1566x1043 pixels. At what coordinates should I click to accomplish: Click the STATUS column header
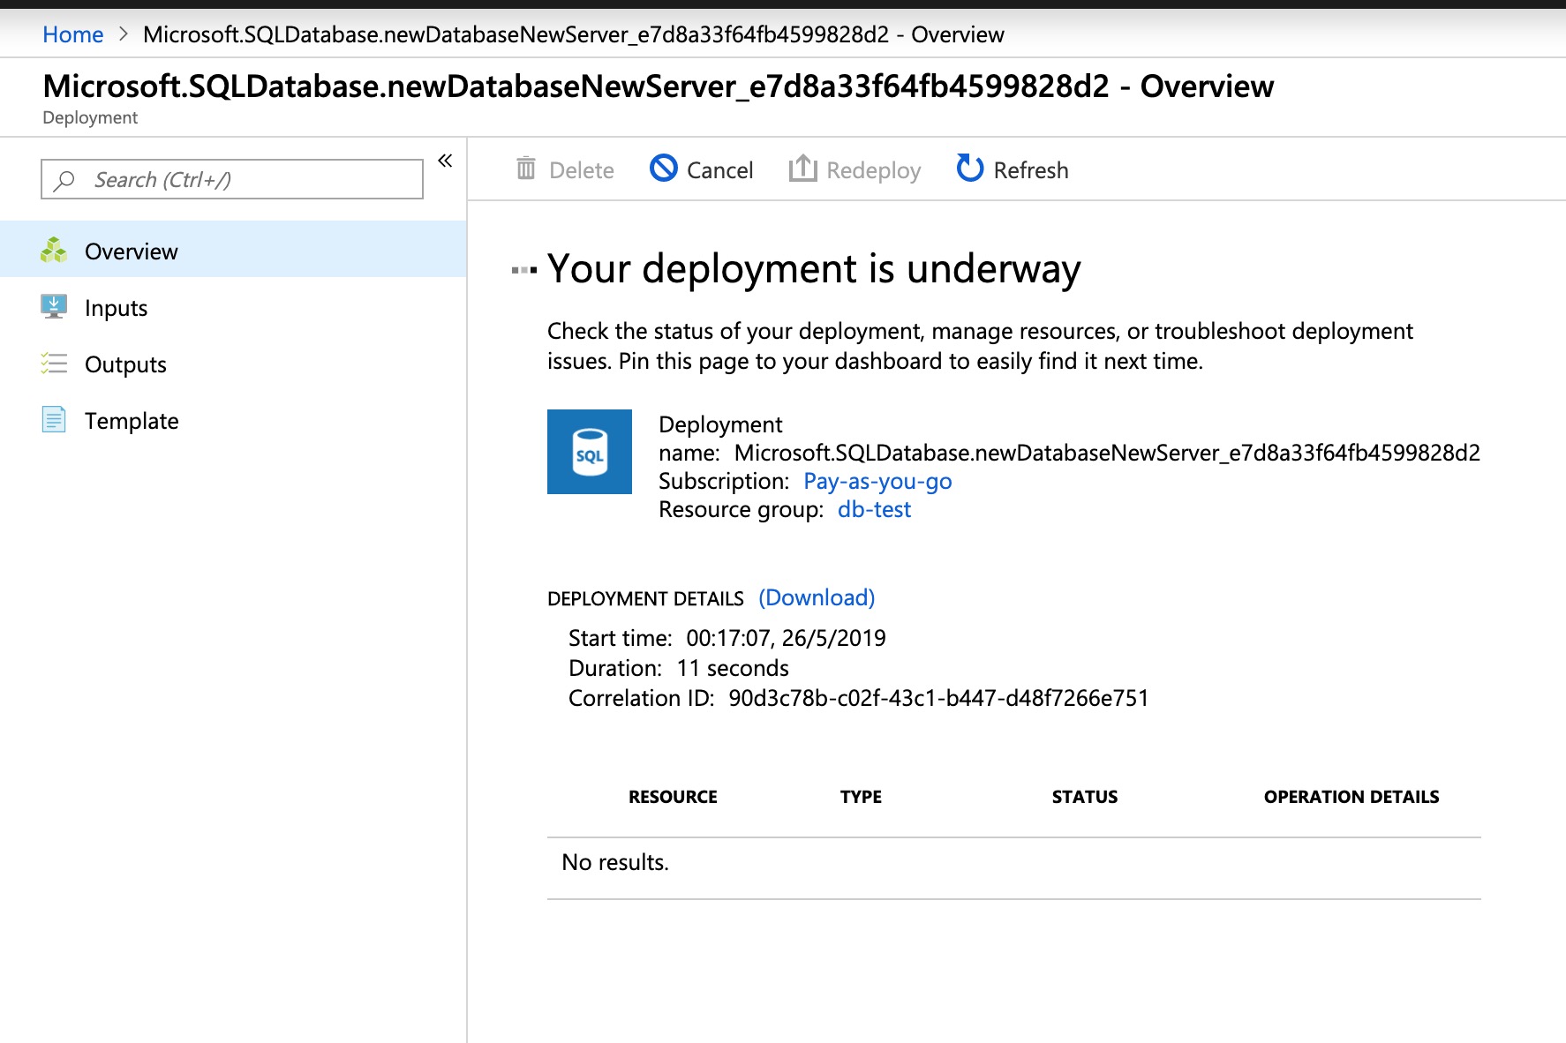pyautogui.click(x=1084, y=797)
